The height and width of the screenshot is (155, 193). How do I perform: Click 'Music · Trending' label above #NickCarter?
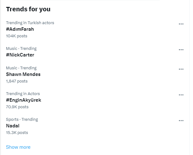[x=21, y=48]
